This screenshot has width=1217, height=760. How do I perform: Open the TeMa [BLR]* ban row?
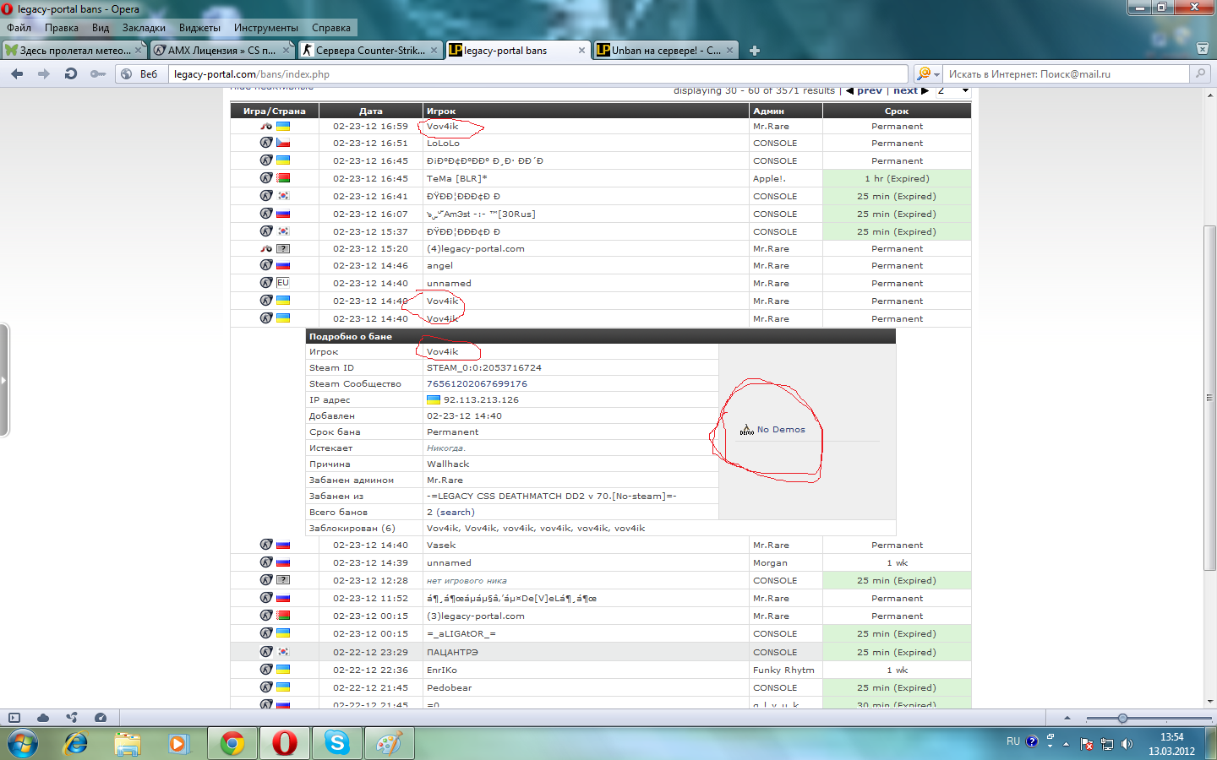[600, 178]
